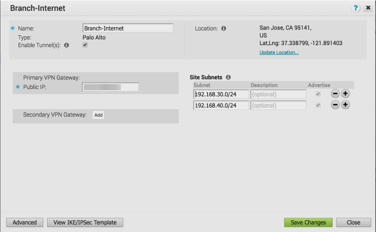Click the Branch-Internet dialog title
Screen dimensions: 376x232
(37, 8)
